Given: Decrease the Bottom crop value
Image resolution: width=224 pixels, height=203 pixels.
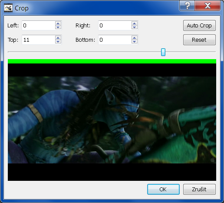Looking at the screenshot, I should pos(135,42).
